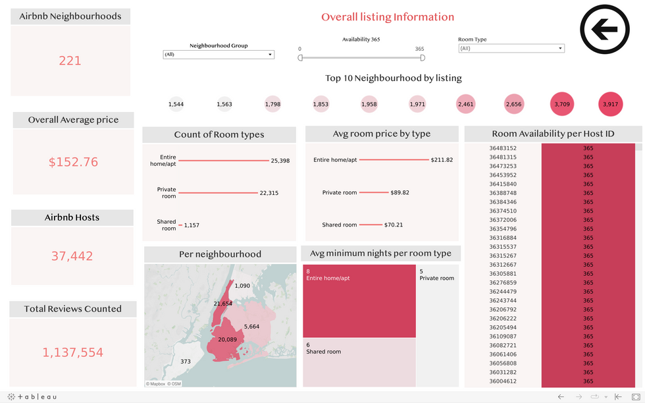Click the left handle of the Availability 365 slider
The height and width of the screenshot is (403, 645).
click(300, 58)
